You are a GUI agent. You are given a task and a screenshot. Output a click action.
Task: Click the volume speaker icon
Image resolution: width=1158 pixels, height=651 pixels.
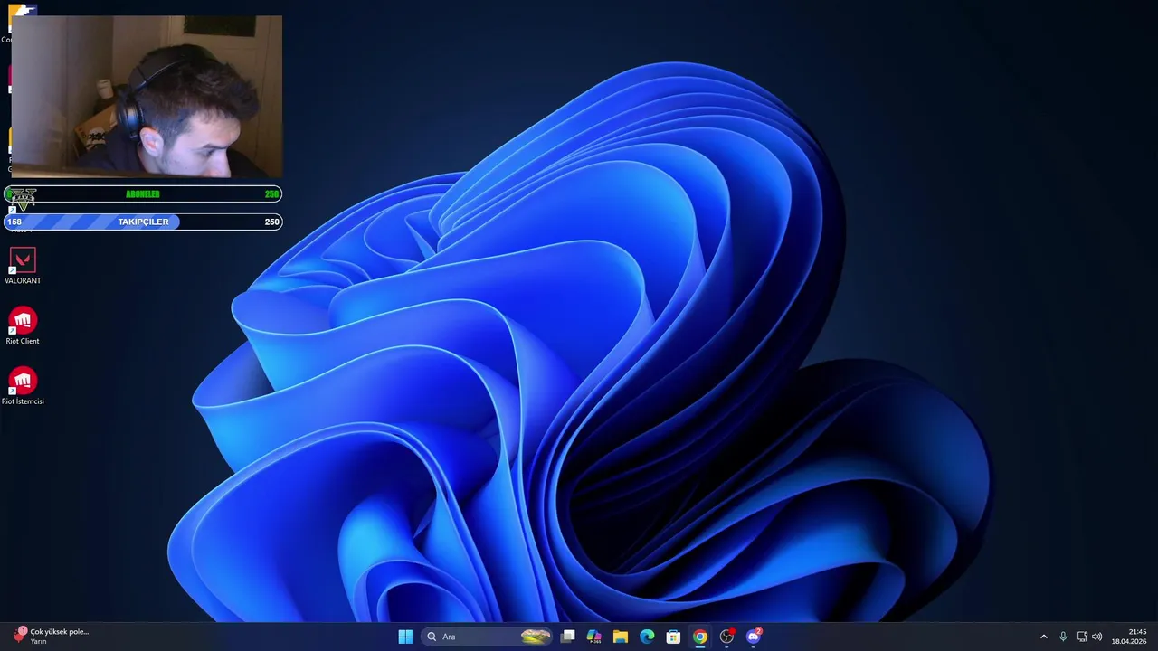[1097, 637]
